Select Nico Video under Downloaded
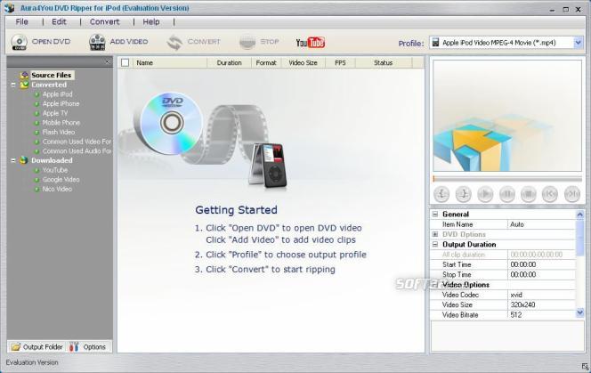The width and height of the screenshot is (591, 373). 57,189
